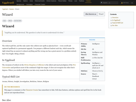Click 'ON THE MECHANICS' callout heading
Image resolution: width=136 pixels, height=102 pixels.
pyautogui.click(x=12, y=87)
